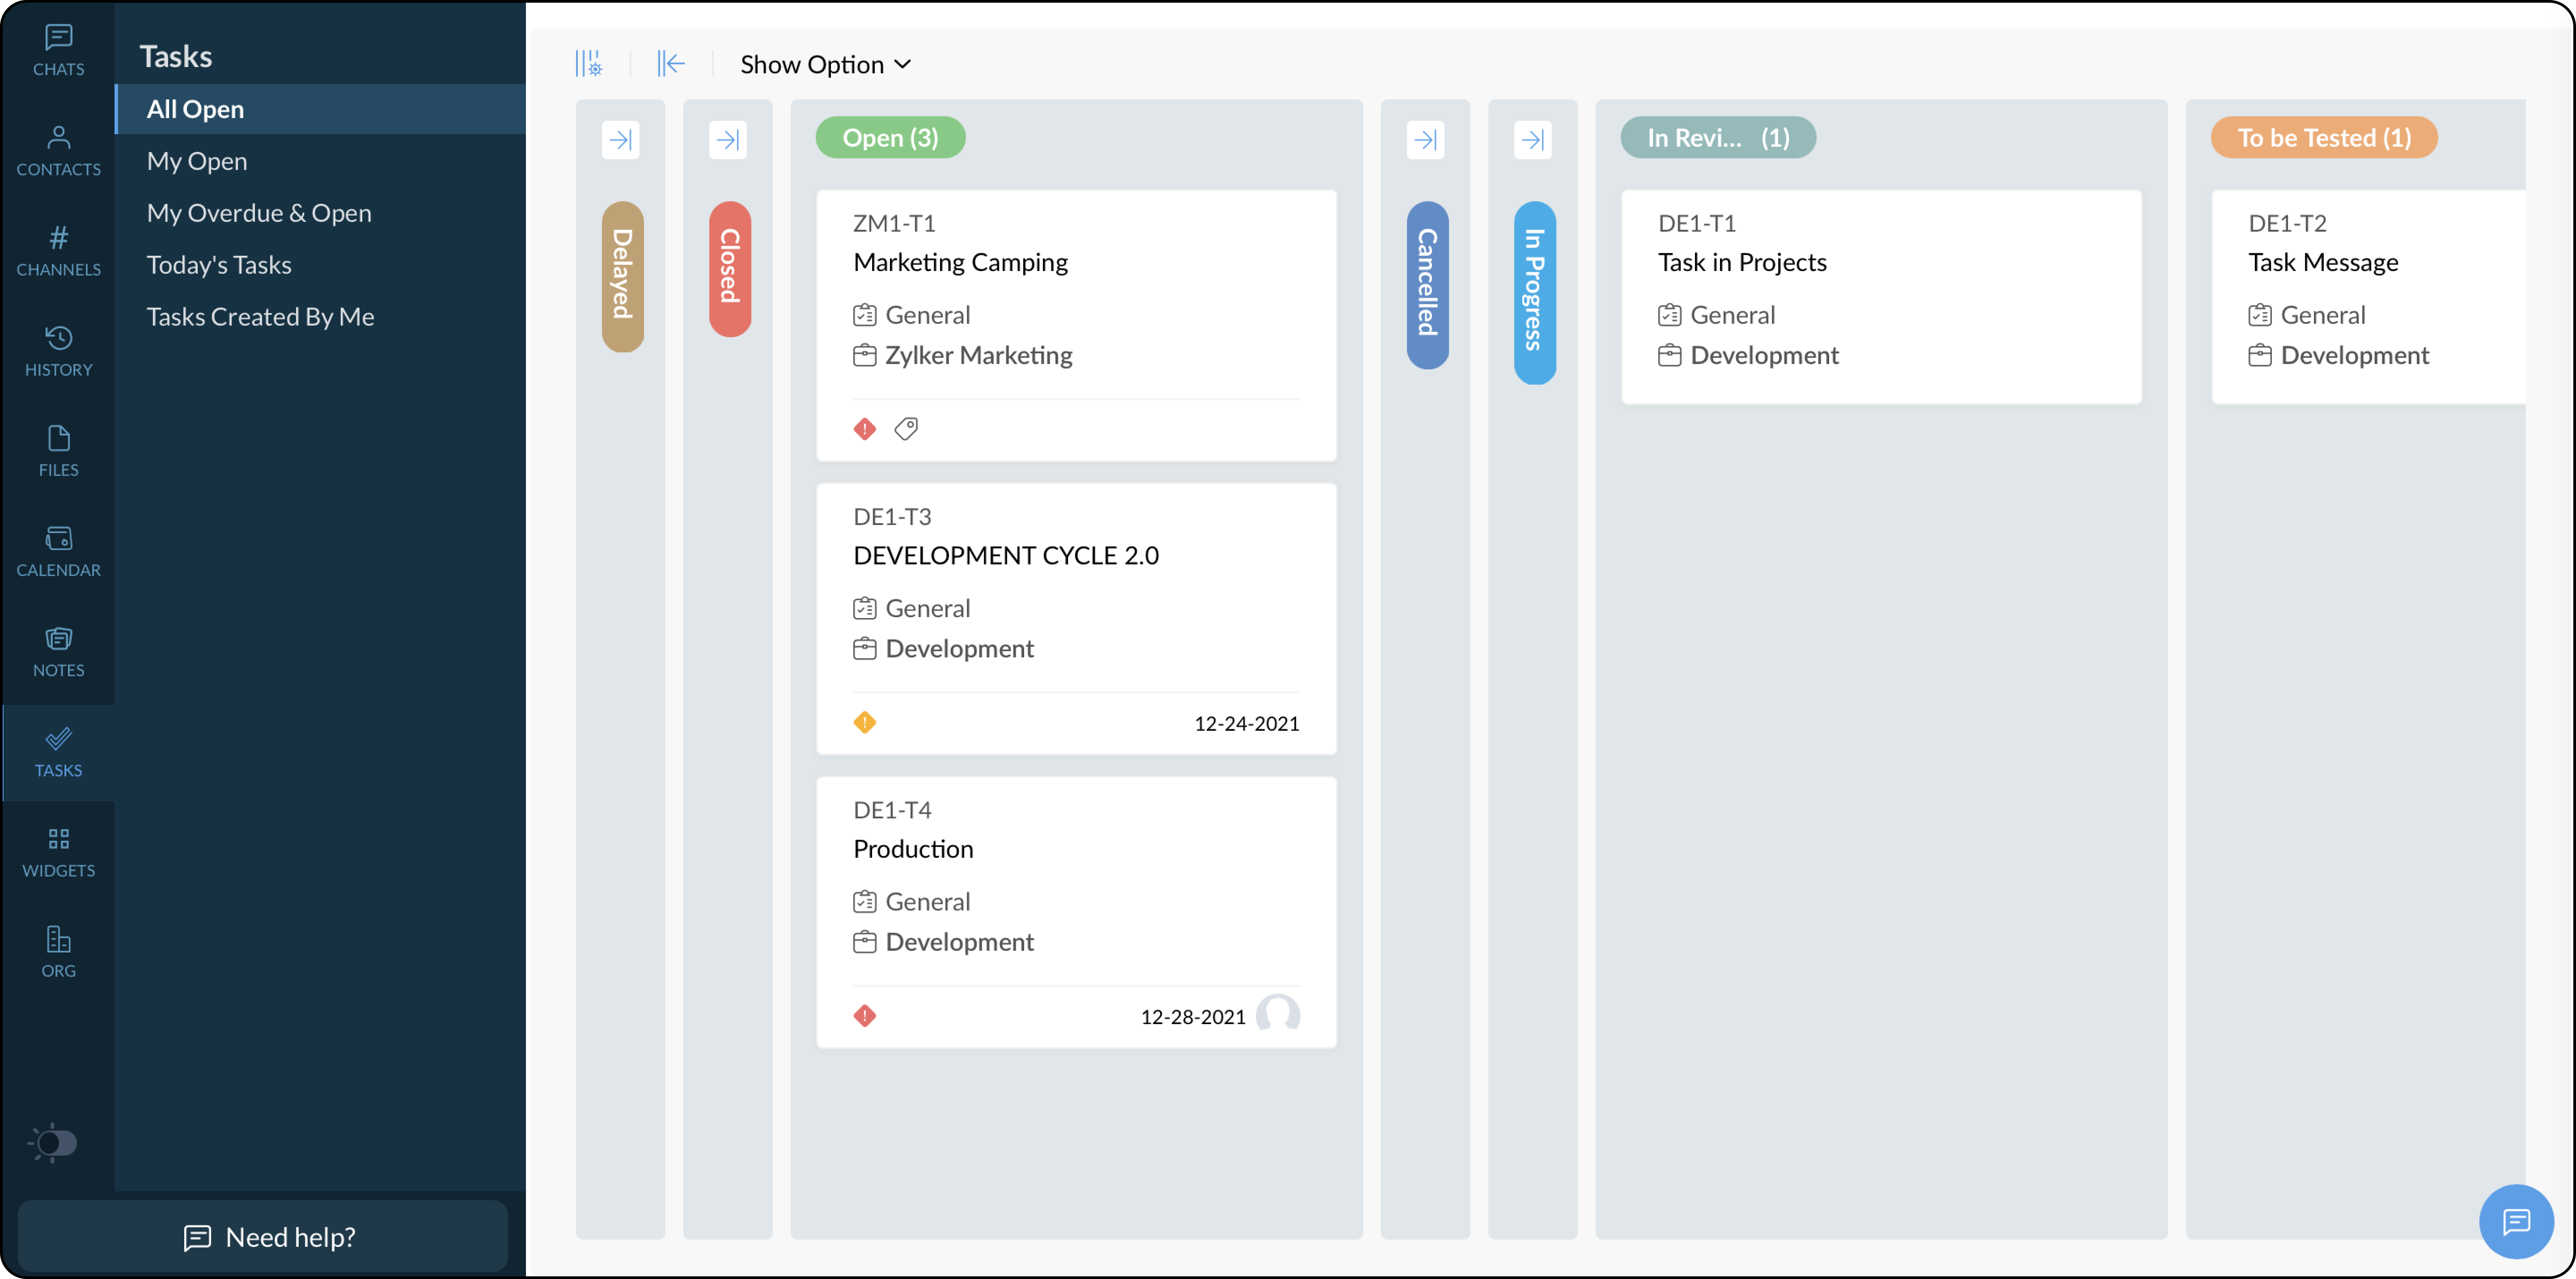Expand the Delayed column
This screenshot has width=2576, height=1279.
[x=621, y=139]
